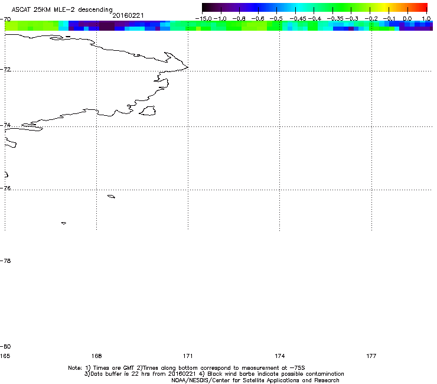Image resolution: width=437 pixels, height=384 pixels.
Task: Select the -74 latitude axis label
Action: (5, 125)
